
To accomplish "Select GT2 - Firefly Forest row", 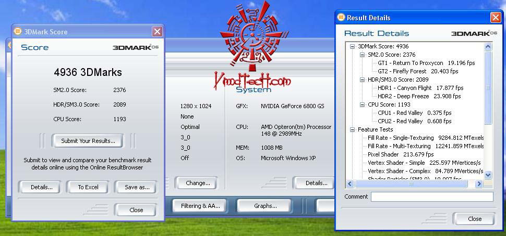I will coord(418,71).
